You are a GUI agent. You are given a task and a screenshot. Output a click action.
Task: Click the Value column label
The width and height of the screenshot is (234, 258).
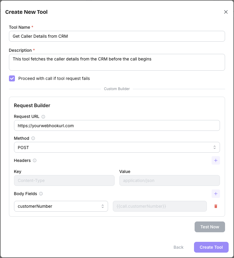click(x=125, y=172)
